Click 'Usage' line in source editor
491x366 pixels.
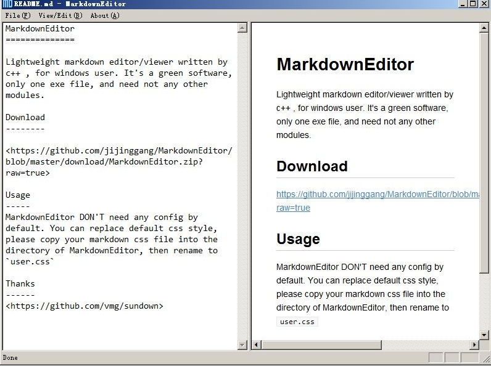click(18, 195)
